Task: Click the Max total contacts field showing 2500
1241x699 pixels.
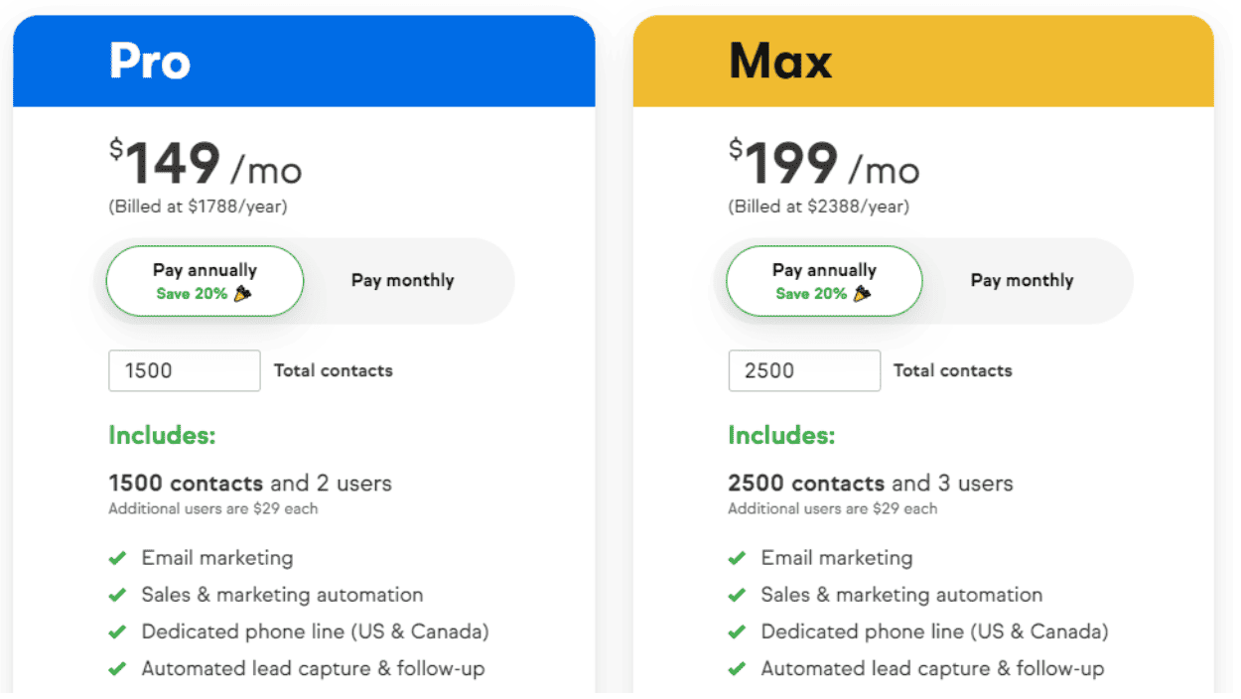Action: (804, 370)
